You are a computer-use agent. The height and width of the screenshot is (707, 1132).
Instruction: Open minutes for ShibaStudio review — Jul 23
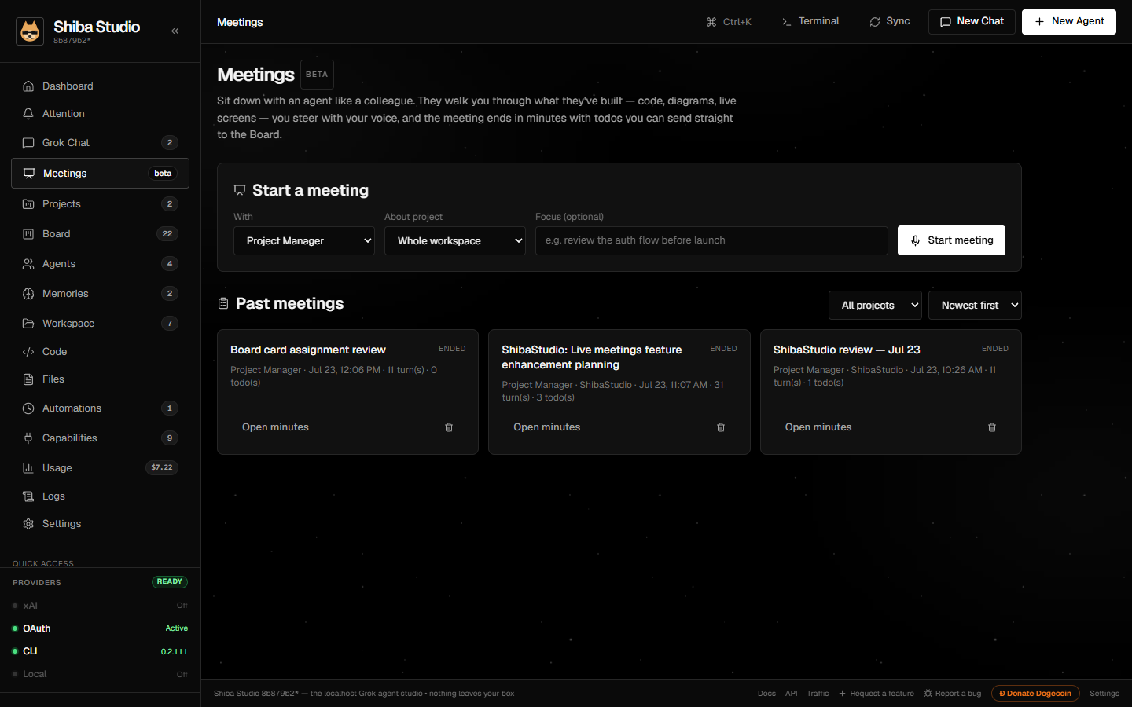coord(818,427)
